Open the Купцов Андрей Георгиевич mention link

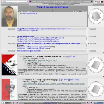pos(28,30)
